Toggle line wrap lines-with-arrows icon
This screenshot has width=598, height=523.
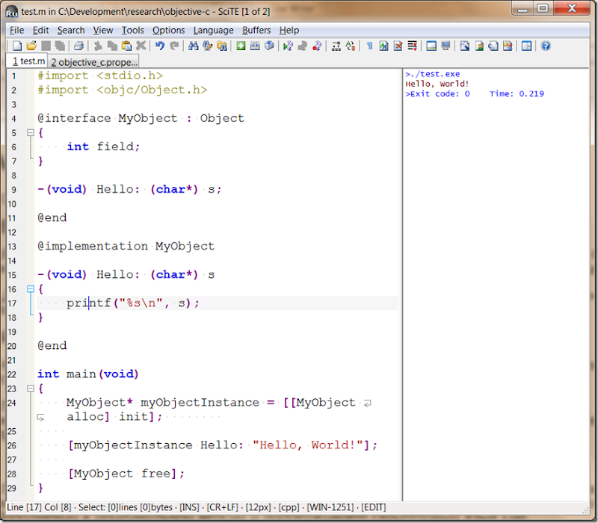pos(413,46)
